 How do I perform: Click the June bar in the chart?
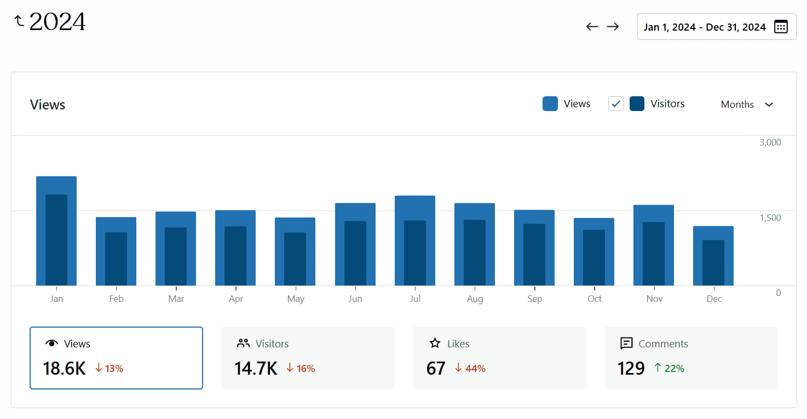pos(355,245)
